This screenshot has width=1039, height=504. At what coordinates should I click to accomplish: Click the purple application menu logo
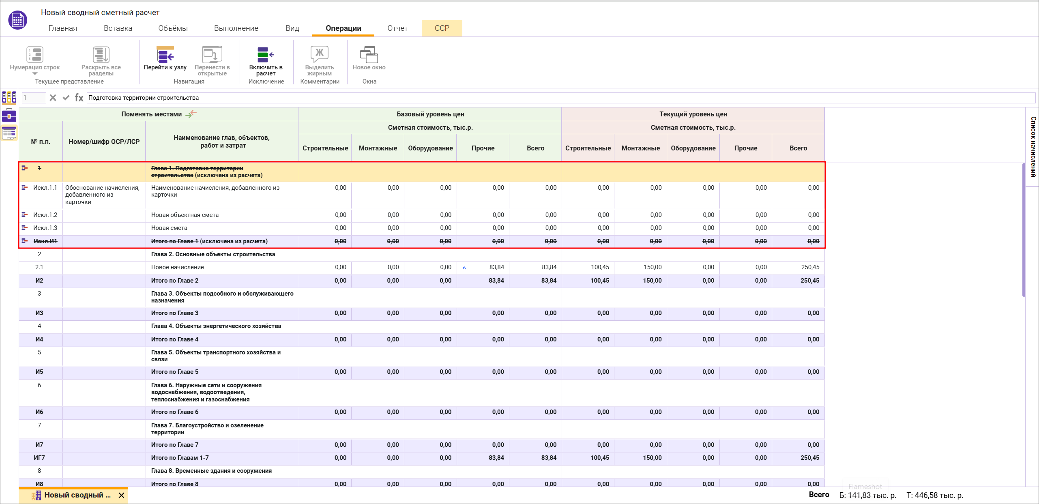pyautogui.click(x=17, y=20)
